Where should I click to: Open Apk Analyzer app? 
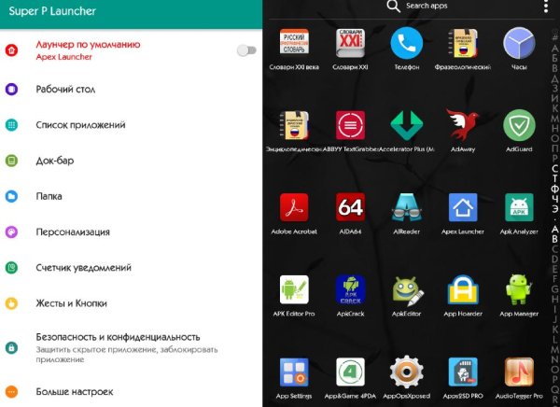(519, 213)
